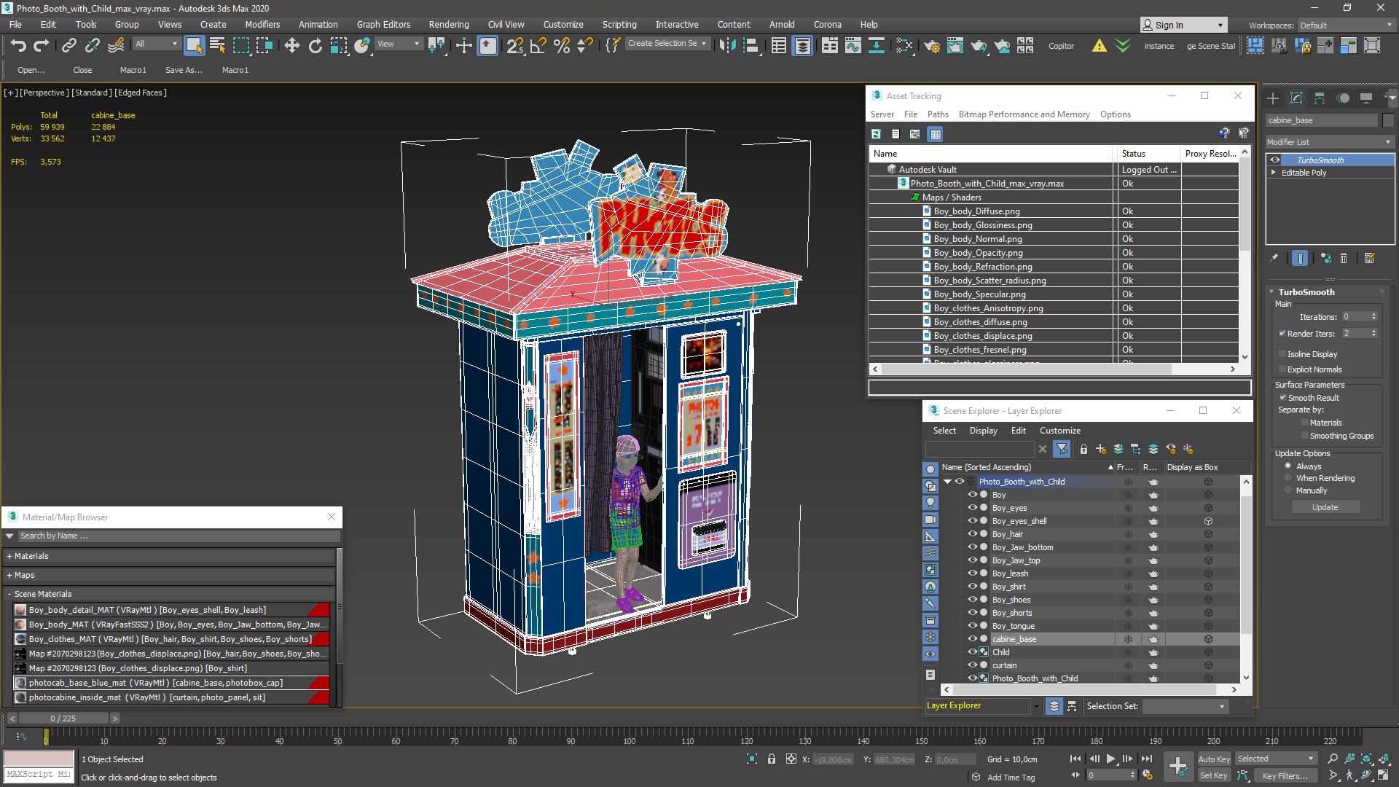Viewport: 1399px width, 787px height.
Task: Toggle the Render Iters checkbox
Action: [1282, 334]
